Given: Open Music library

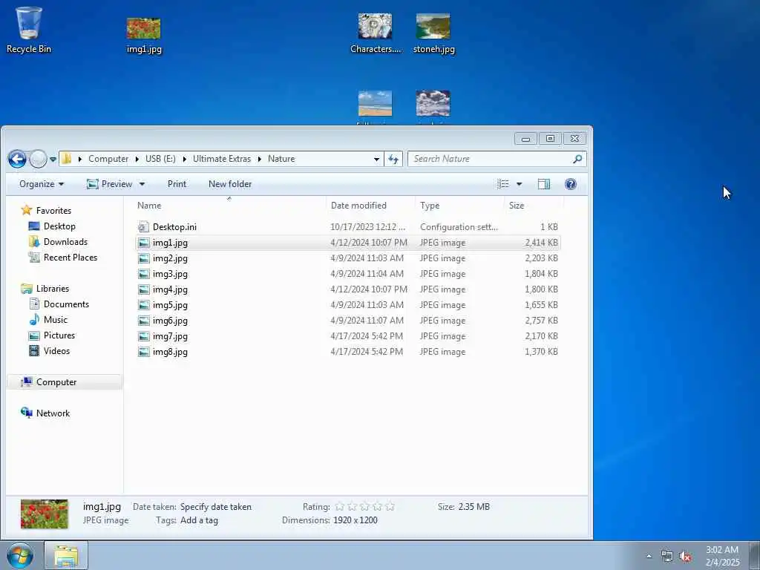Looking at the screenshot, I should pos(48,320).
